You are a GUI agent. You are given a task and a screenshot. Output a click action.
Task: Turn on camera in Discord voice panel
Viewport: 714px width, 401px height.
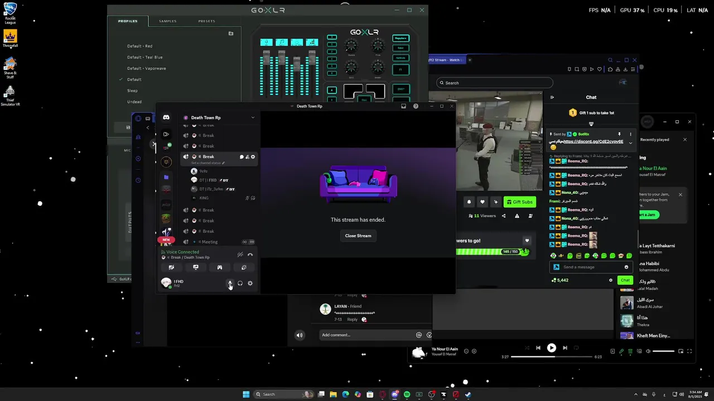click(x=171, y=267)
